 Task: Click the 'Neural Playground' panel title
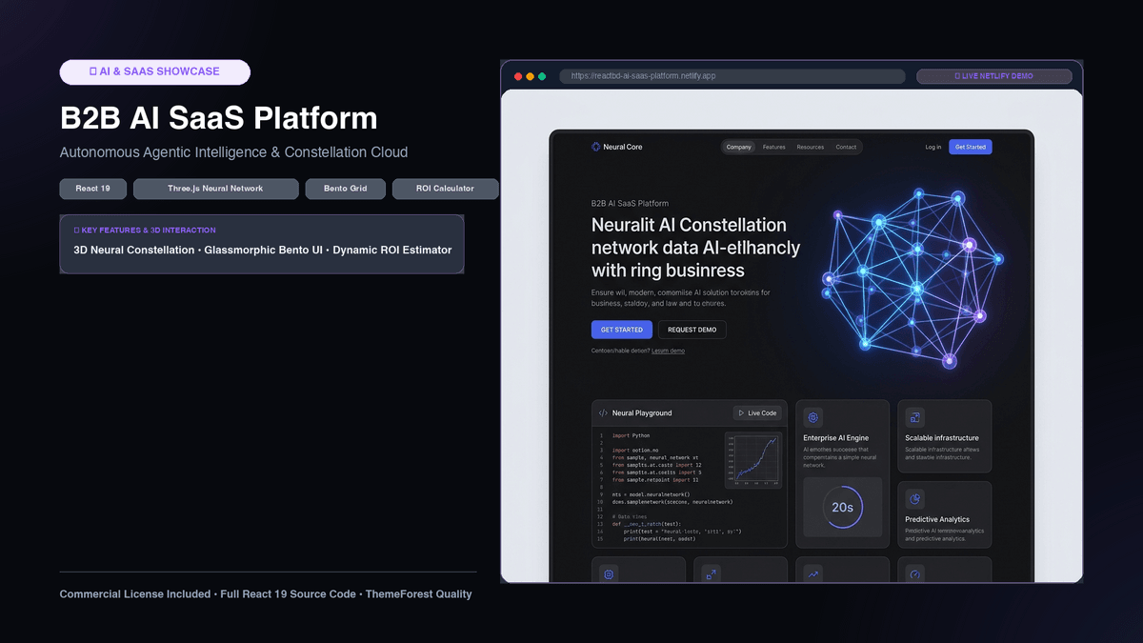point(642,413)
